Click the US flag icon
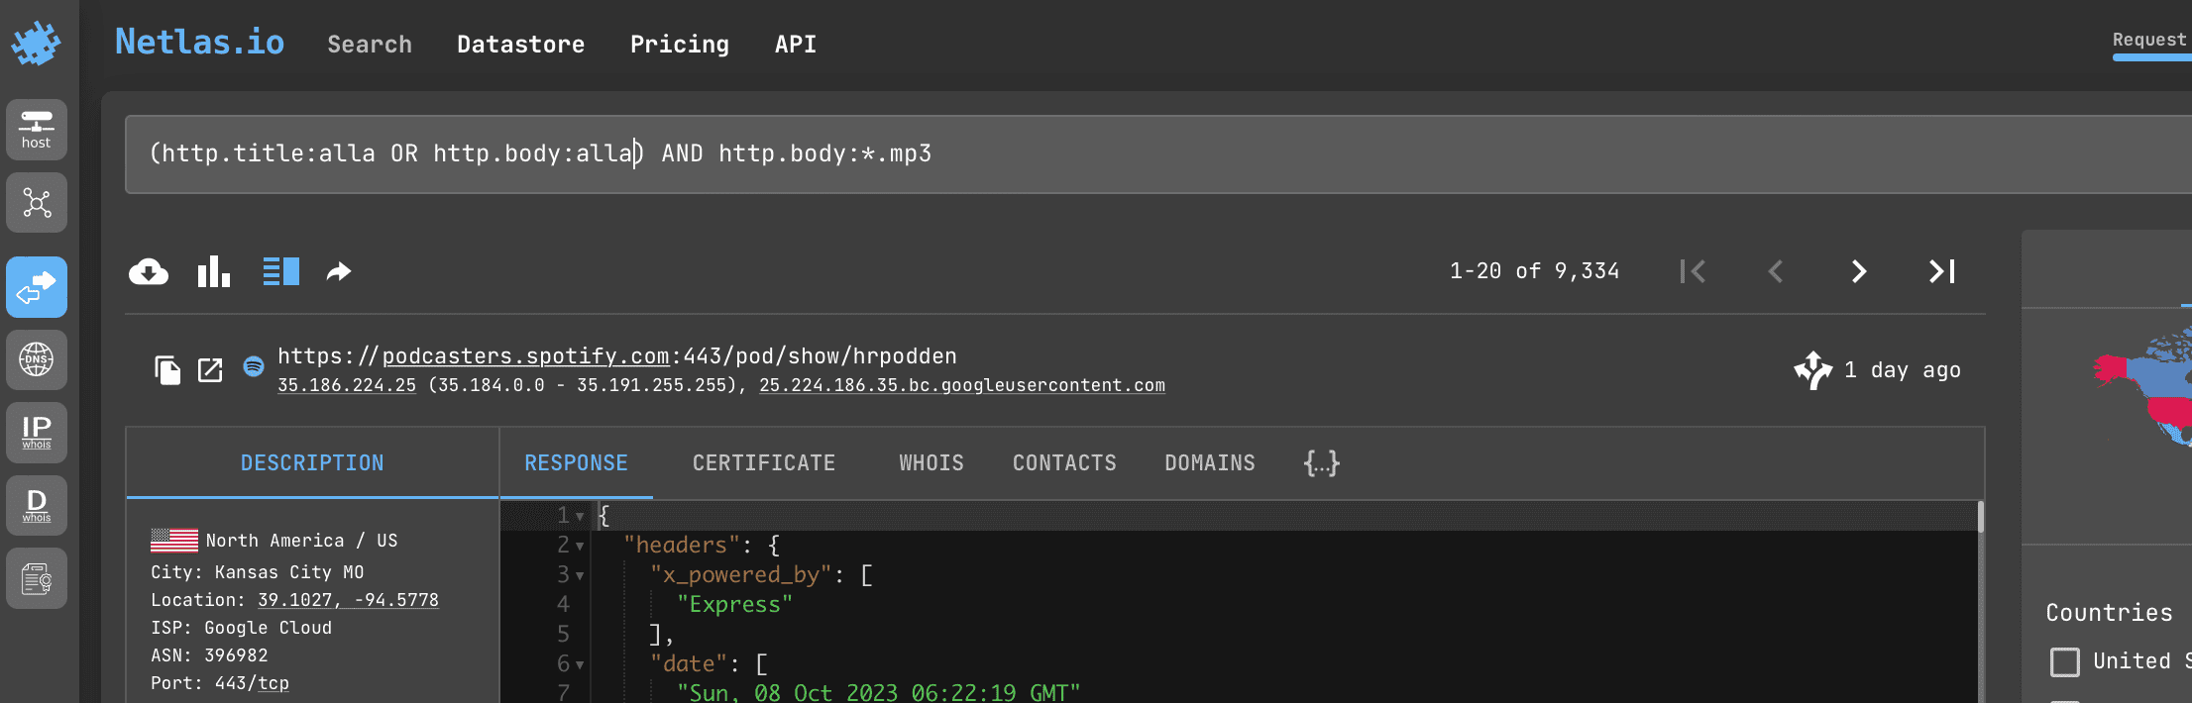This screenshot has width=2192, height=703. 174,540
